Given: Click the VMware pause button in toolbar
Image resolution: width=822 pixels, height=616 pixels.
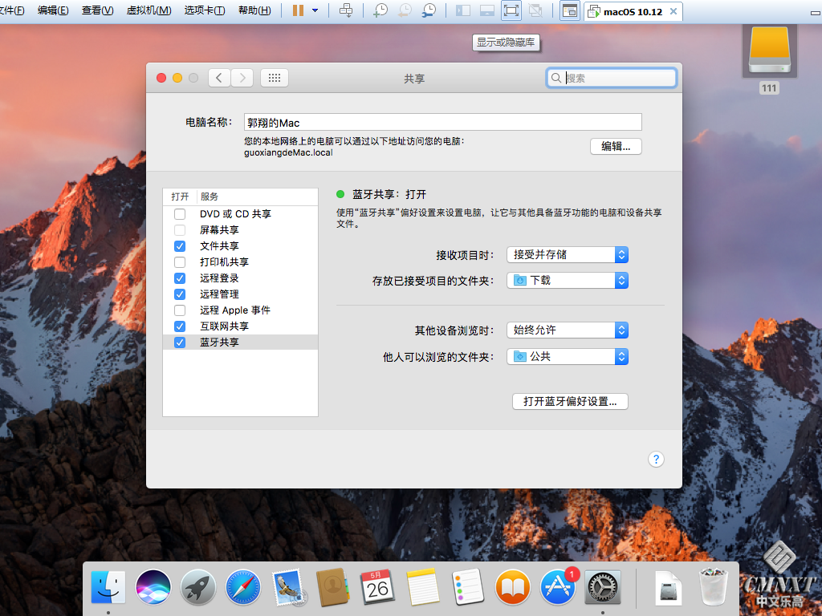Looking at the screenshot, I should click(x=298, y=10).
